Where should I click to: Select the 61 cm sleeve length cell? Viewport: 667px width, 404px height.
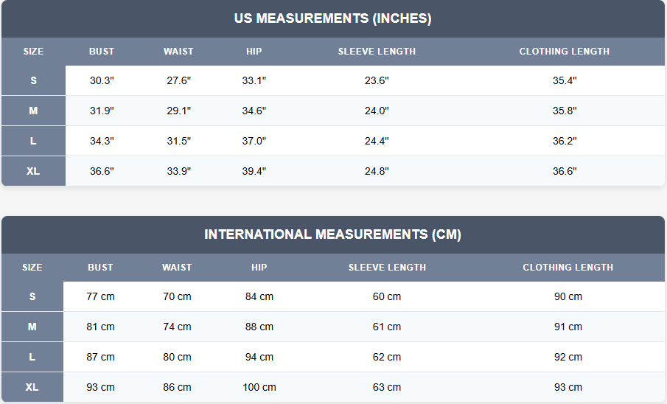[x=387, y=327]
